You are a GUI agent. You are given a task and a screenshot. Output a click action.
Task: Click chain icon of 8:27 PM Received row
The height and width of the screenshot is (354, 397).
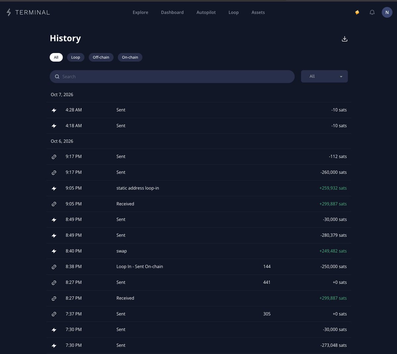(x=54, y=298)
